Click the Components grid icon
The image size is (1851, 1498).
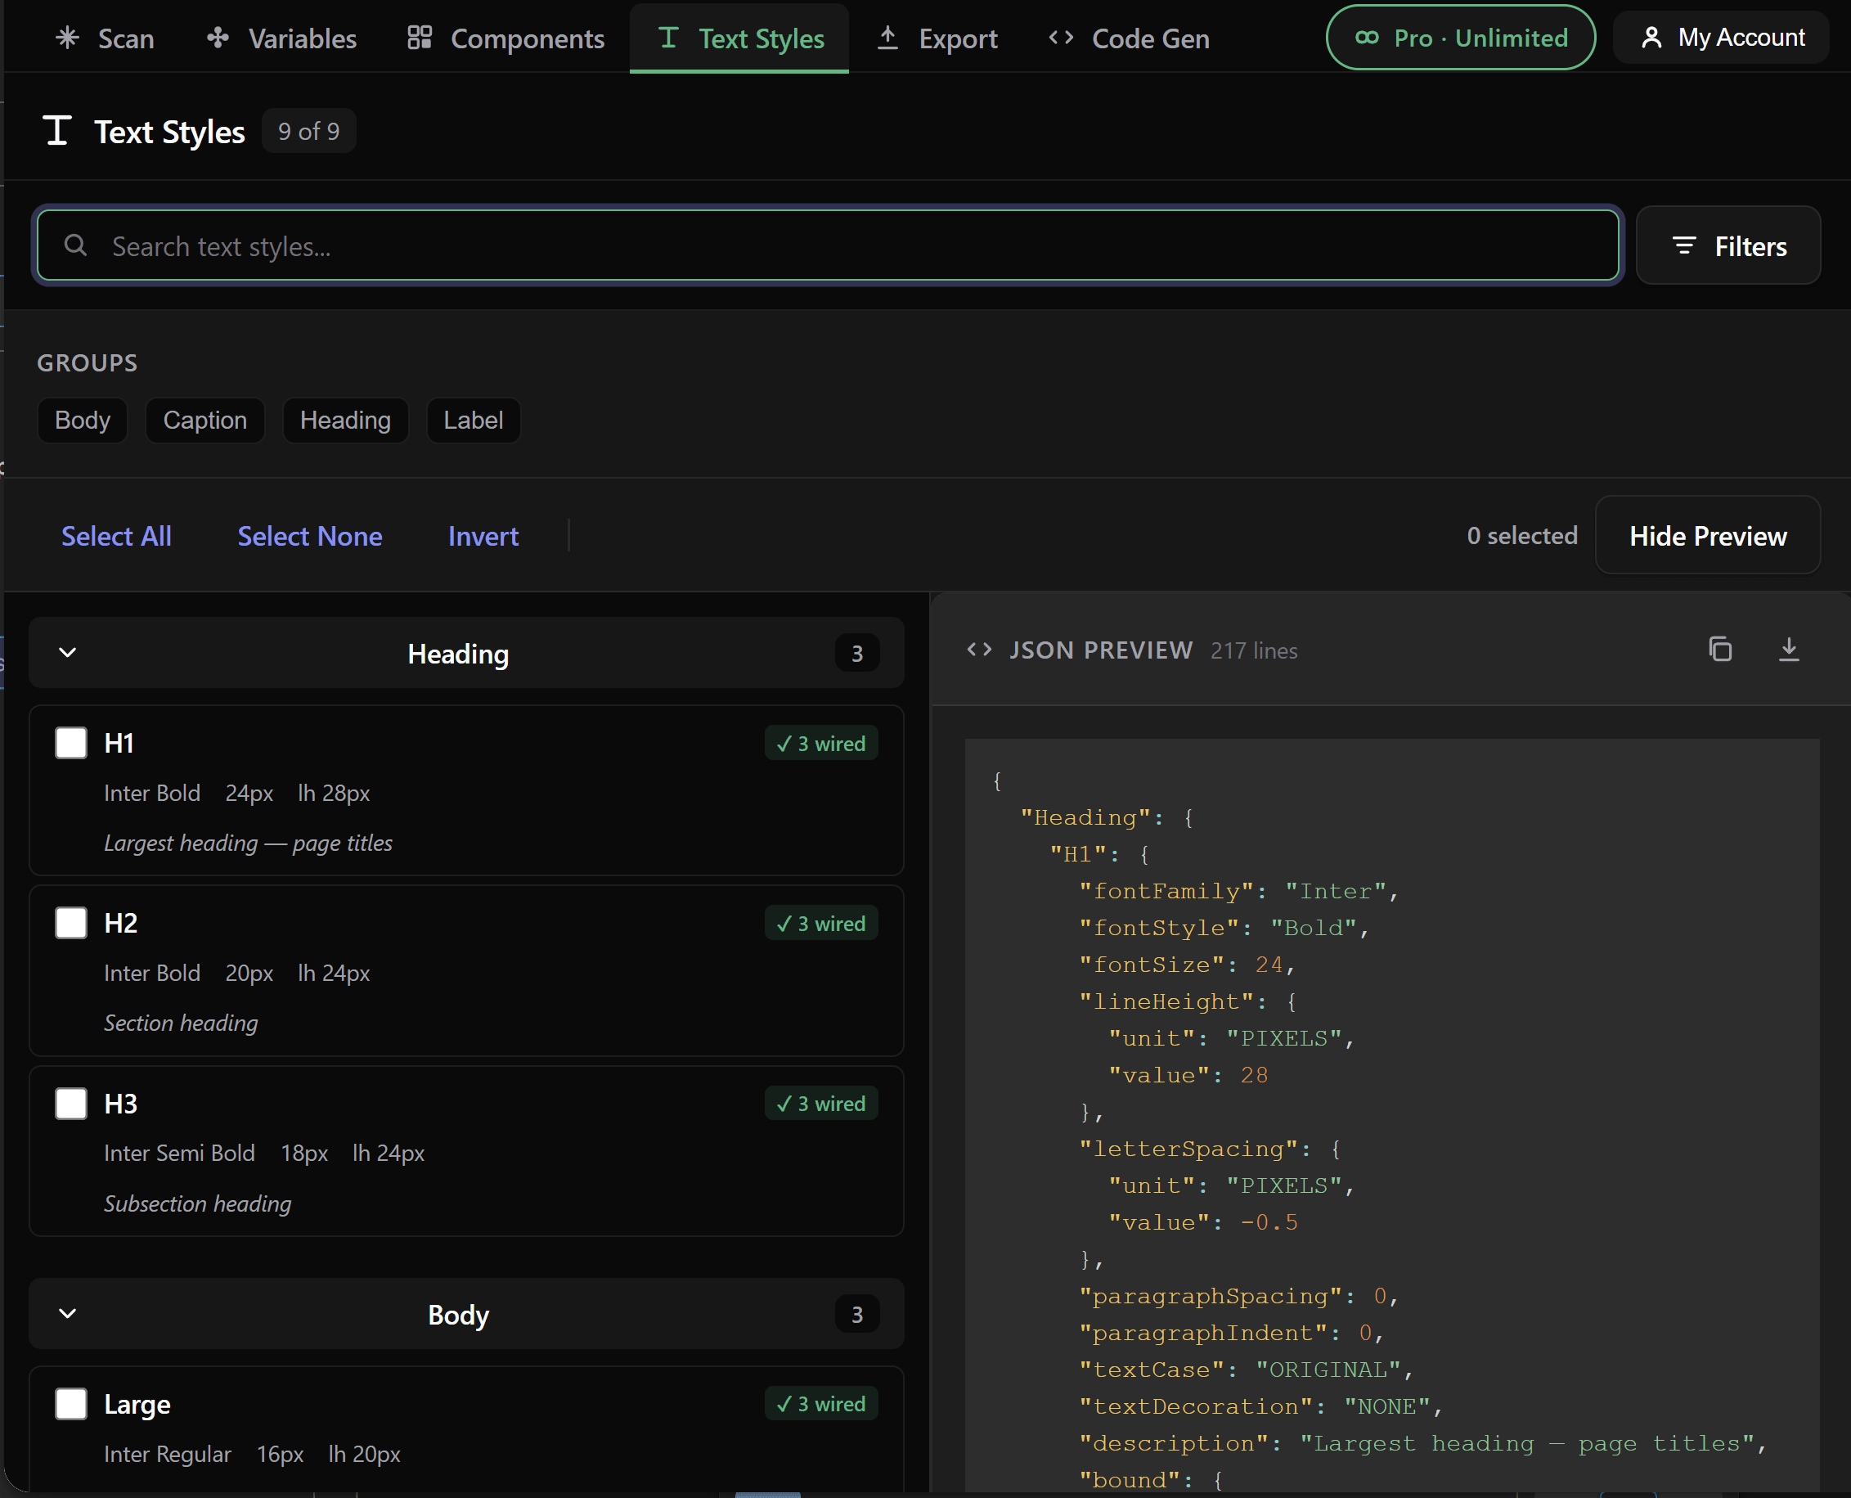[x=419, y=37]
